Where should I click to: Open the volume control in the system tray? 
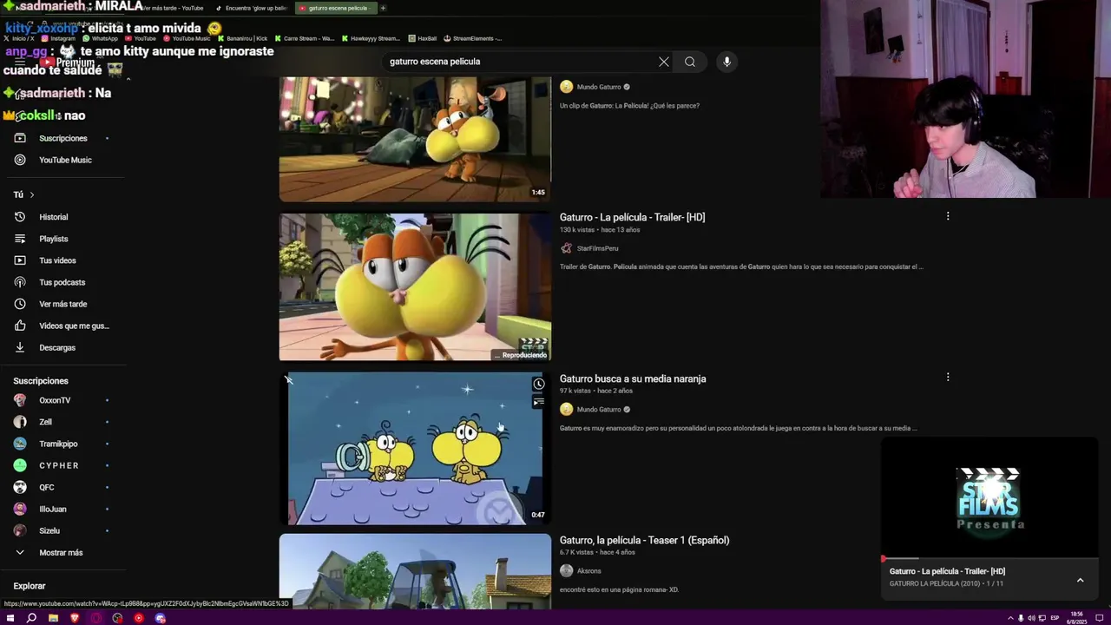tap(1031, 618)
